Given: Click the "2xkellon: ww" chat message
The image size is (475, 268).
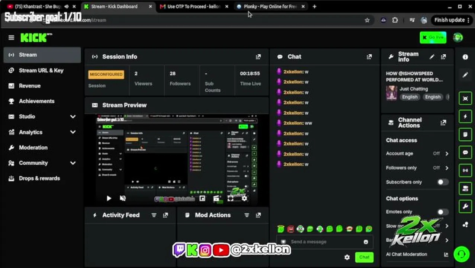Looking at the screenshot, I should [298, 123].
